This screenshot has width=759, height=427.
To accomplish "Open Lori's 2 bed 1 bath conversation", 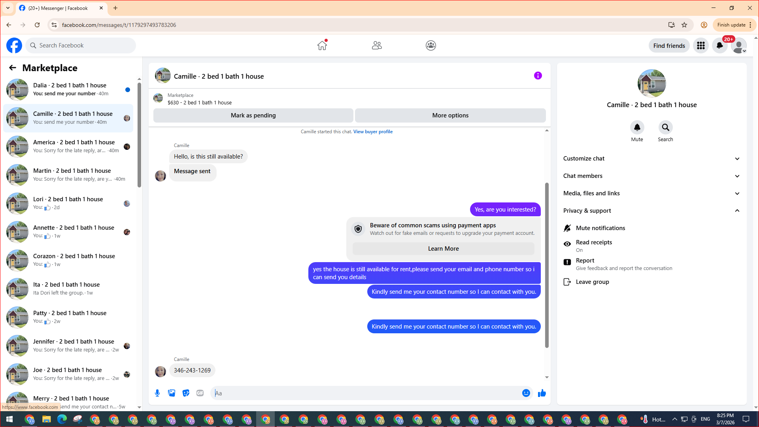I will [68, 204].
